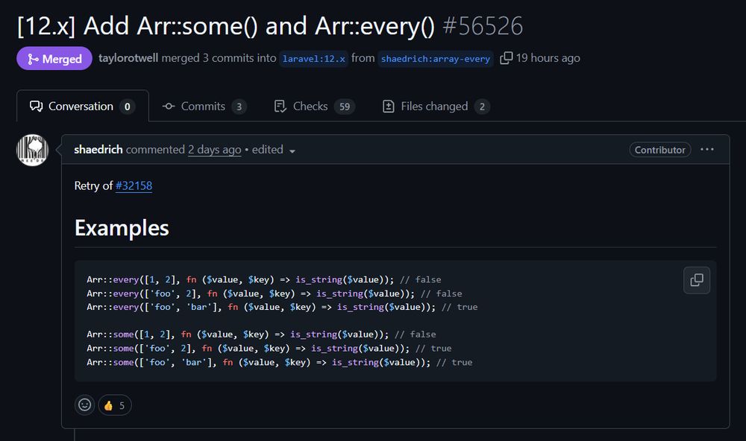Click the pull request number #56526
This screenshot has height=441, width=746.
tap(483, 25)
